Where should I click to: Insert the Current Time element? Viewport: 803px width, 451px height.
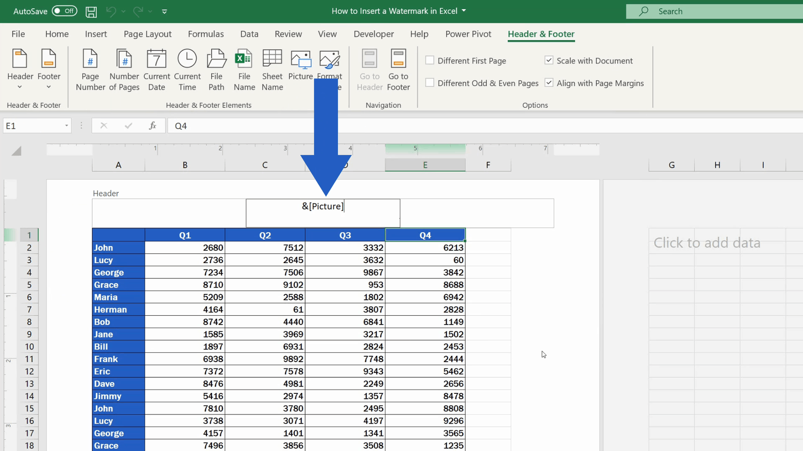[x=187, y=68]
